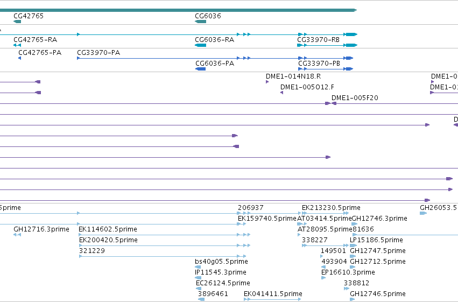Select protein CG42765-PA

40,53
